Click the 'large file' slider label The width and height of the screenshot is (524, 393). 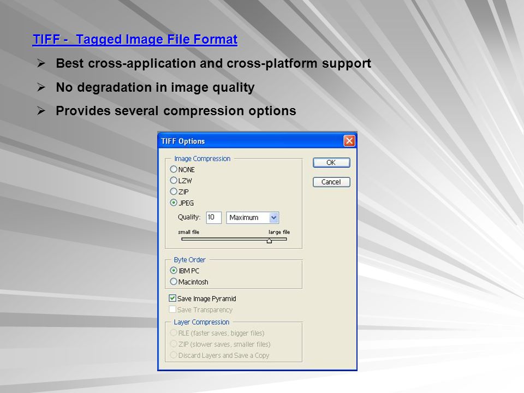[279, 232]
